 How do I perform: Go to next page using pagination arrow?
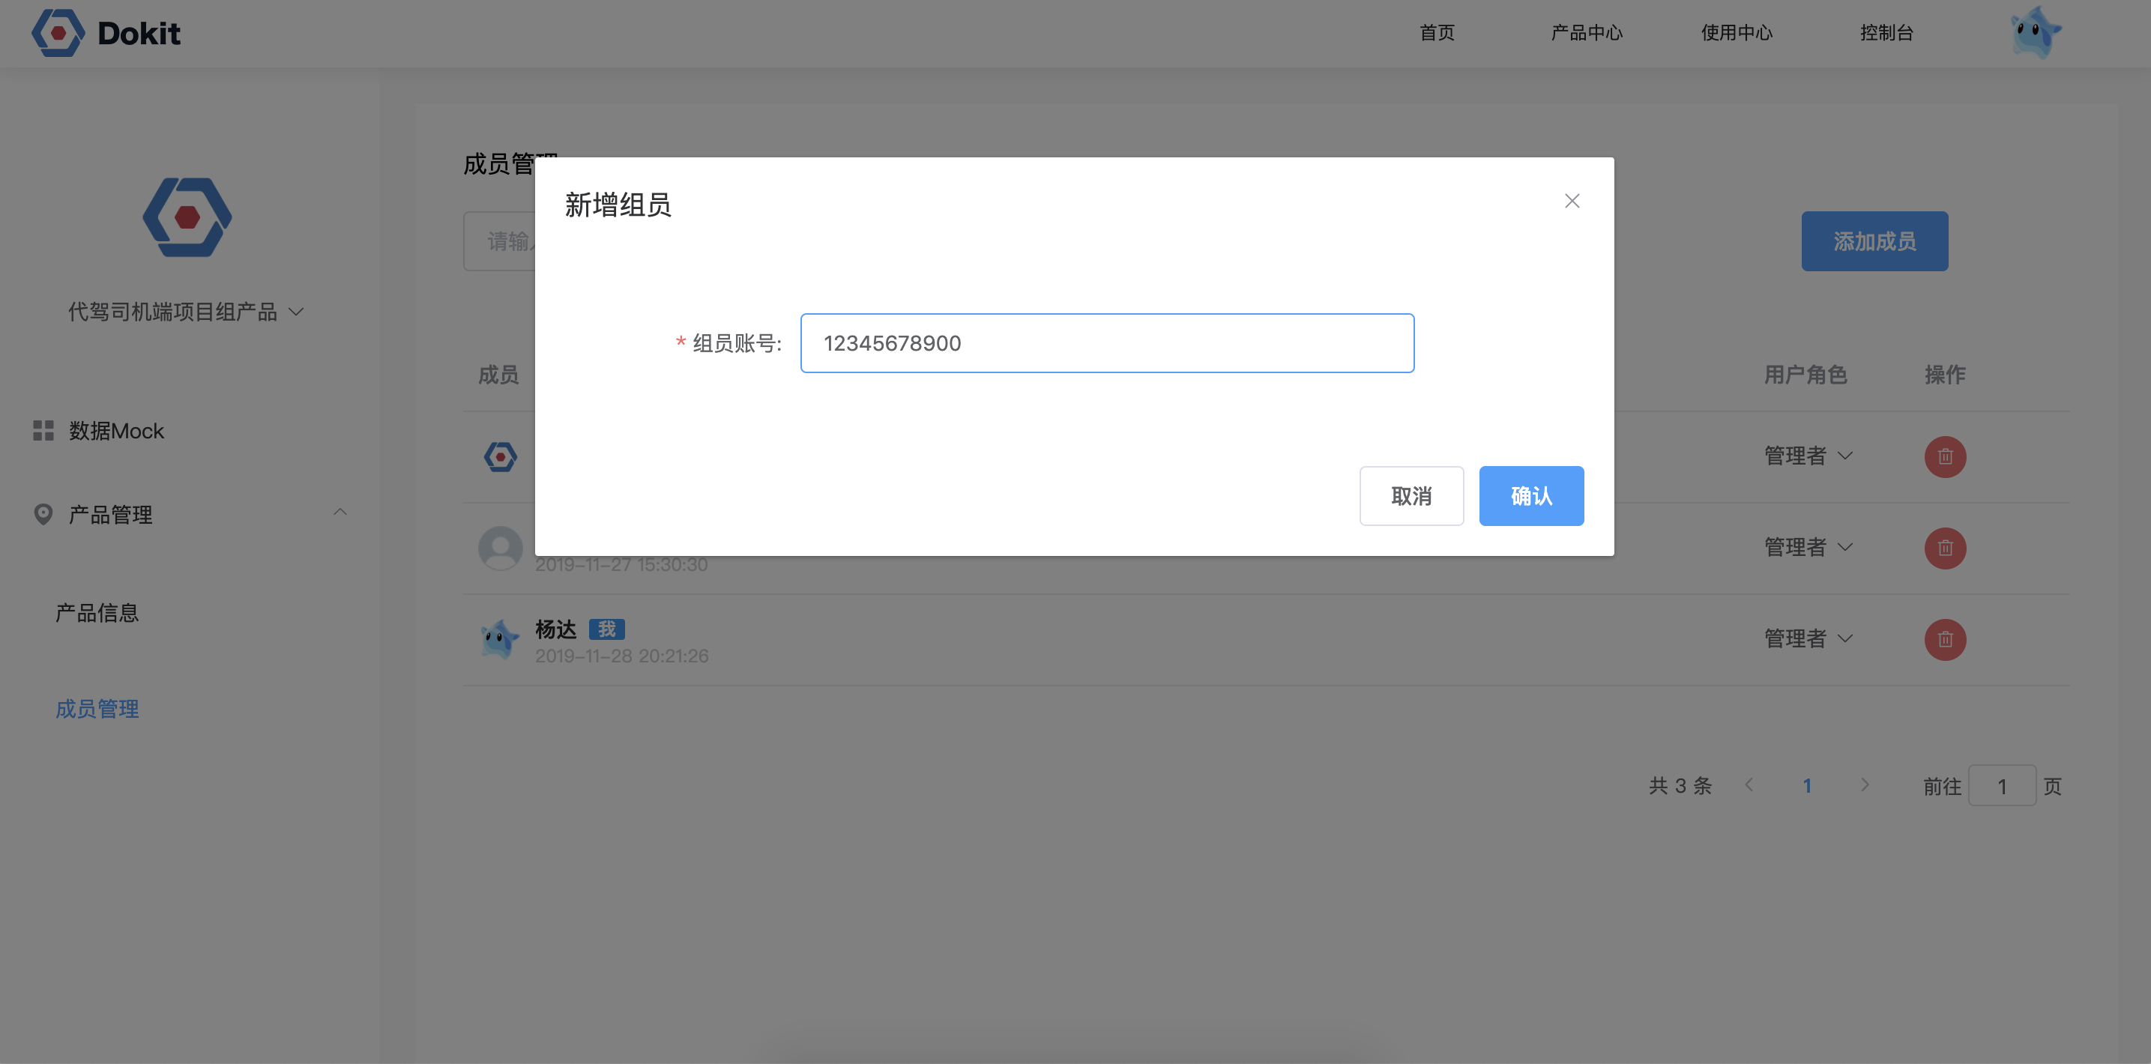[x=1865, y=785]
